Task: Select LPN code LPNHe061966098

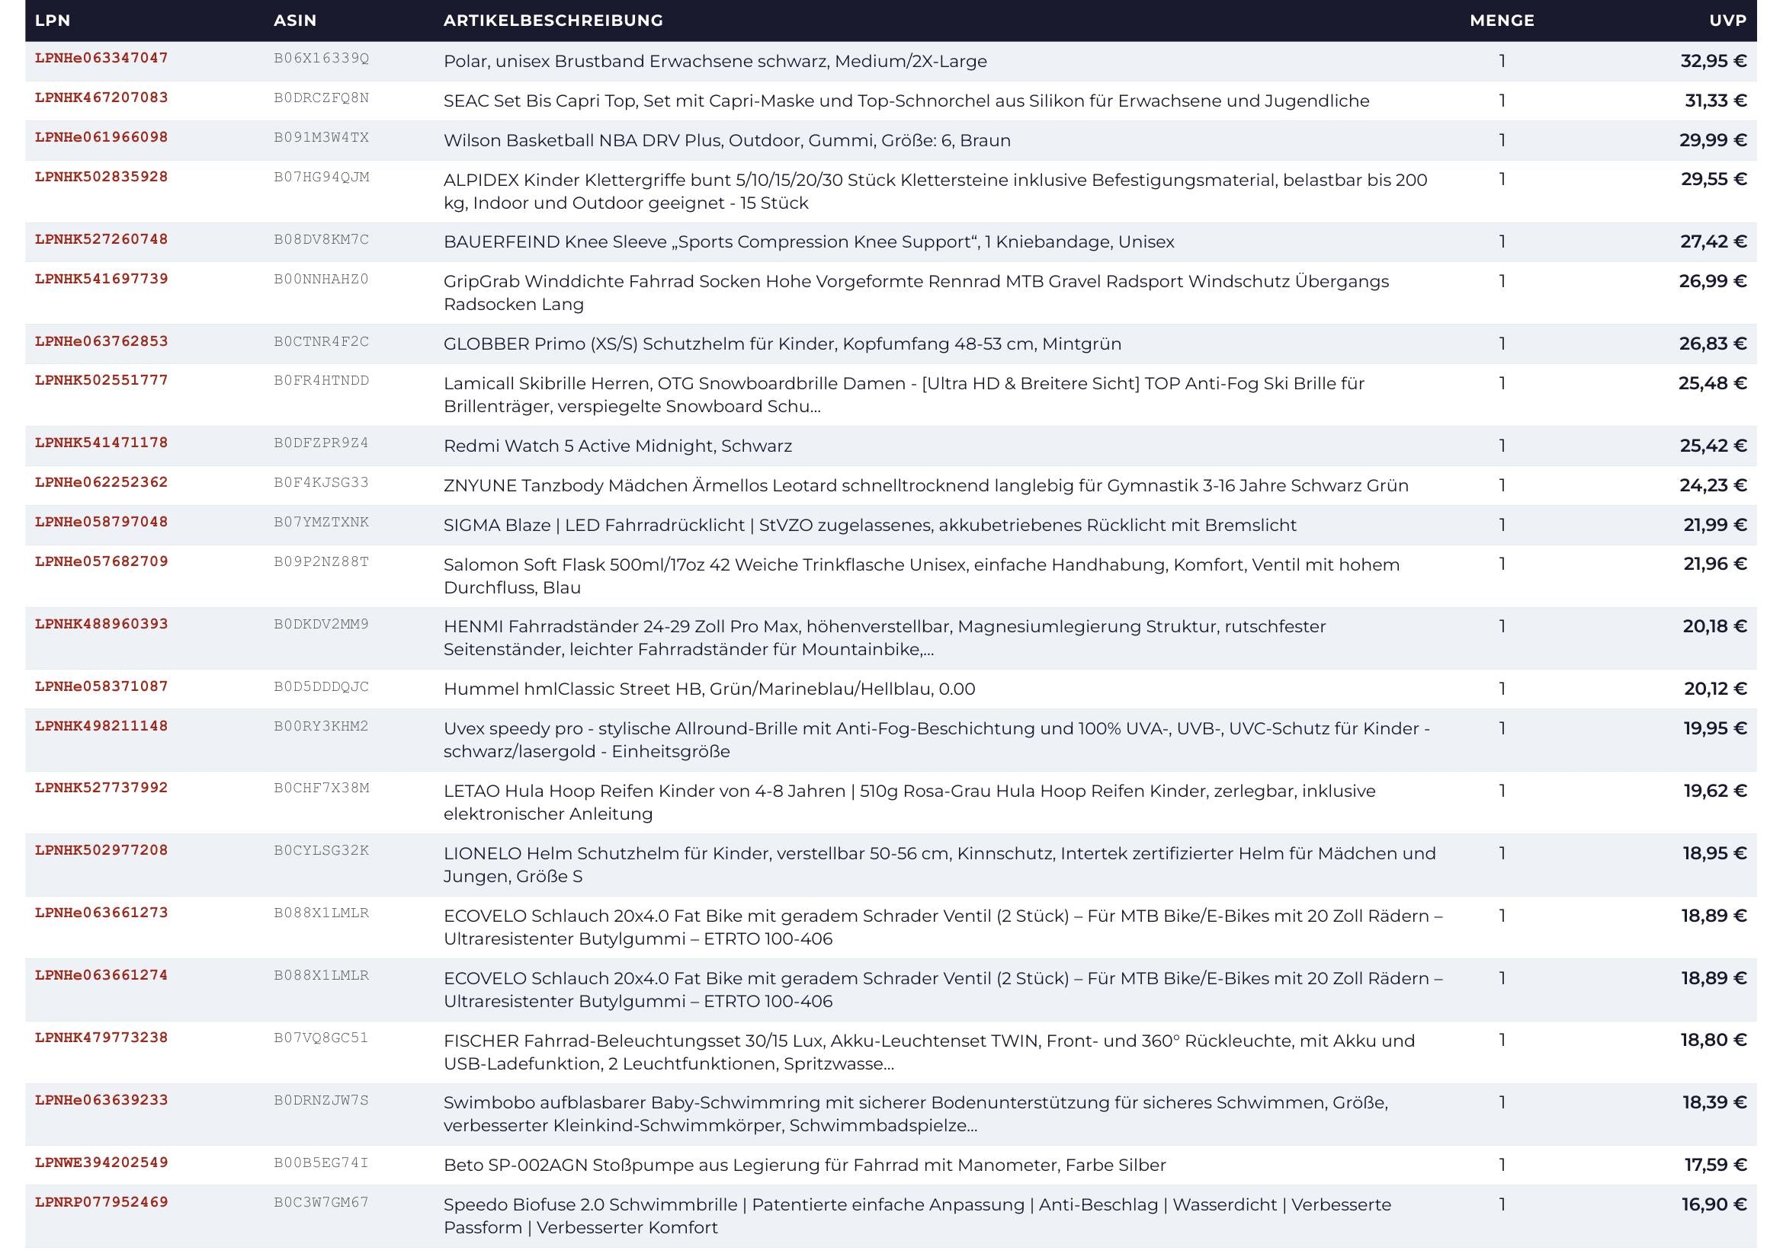Action: [x=101, y=137]
